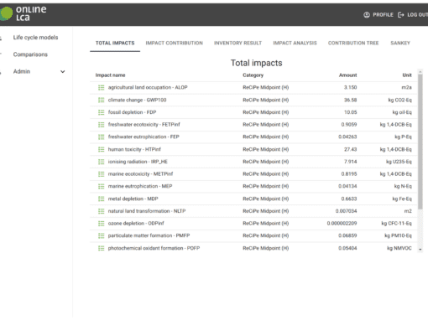
Task: Open list icon for ionising radiation IRP_HE
Action: pyautogui.click(x=101, y=162)
